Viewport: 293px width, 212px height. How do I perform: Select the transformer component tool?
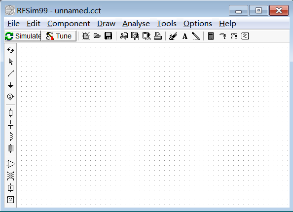pyautogui.click(x=11, y=176)
